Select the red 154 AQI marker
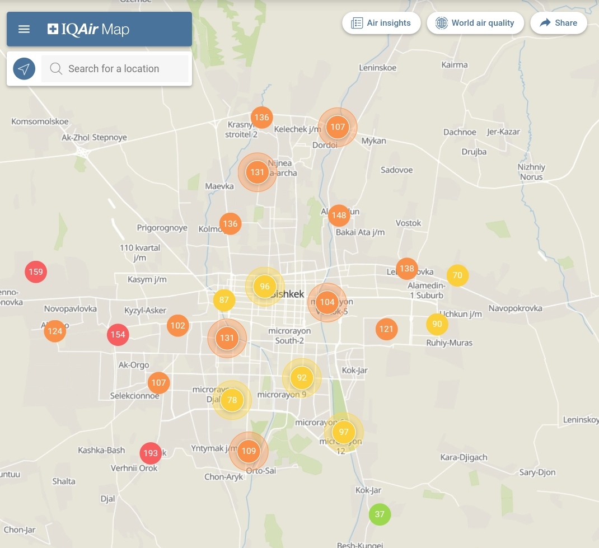This screenshot has height=548, width=599. 118,335
